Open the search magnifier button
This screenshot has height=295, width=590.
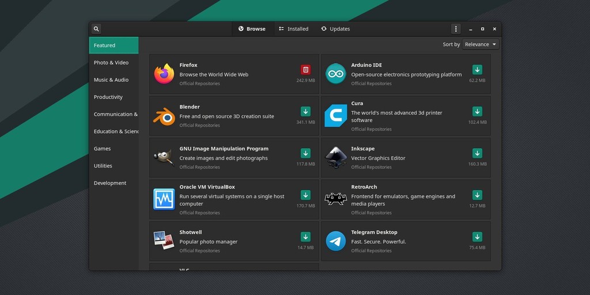point(96,29)
